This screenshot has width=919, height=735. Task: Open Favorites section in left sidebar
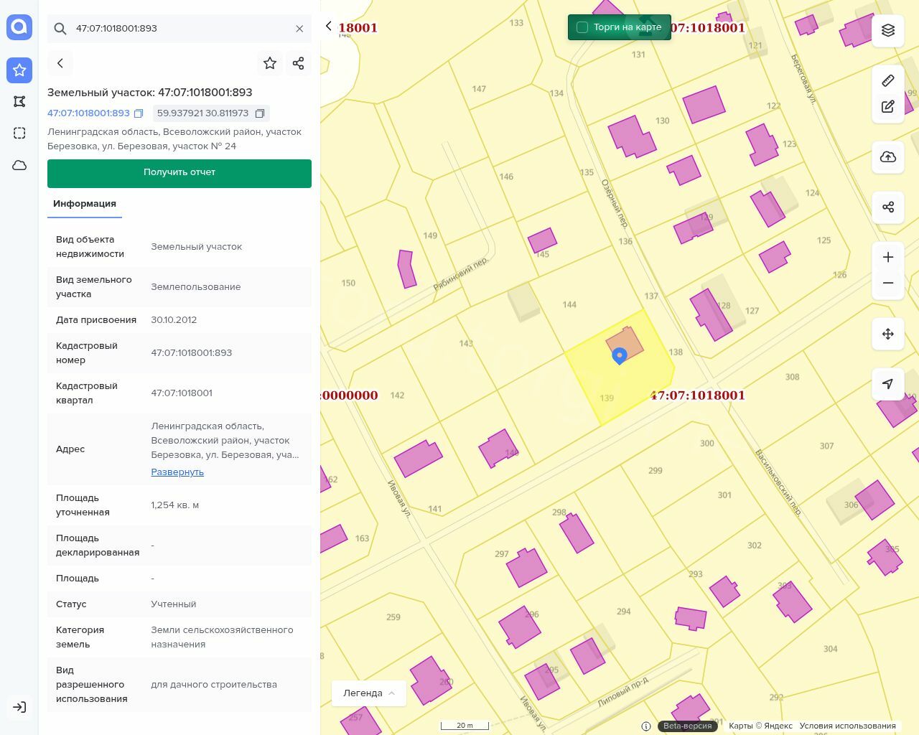tap(19, 70)
